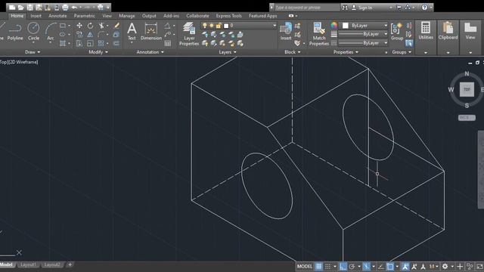484x272 pixels.
Task: Toggle the layer on/off lightbulb icon
Action: (x=205, y=26)
